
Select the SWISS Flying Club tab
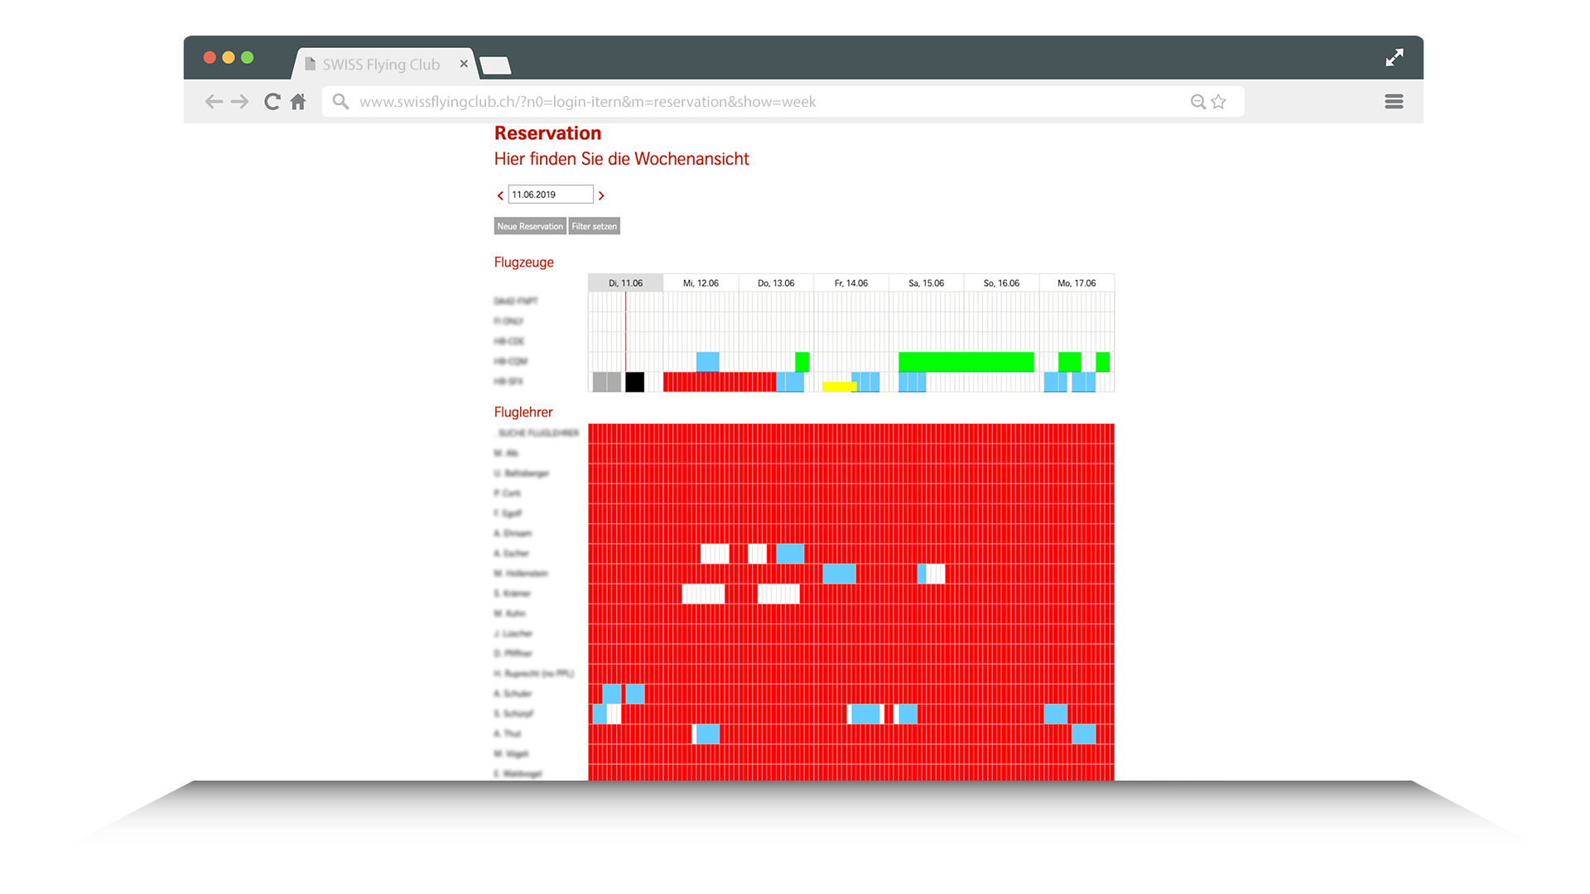coord(381,65)
